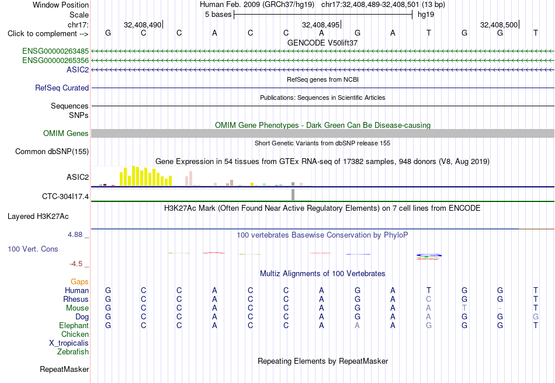Select the CTC-304I17.4 track label
Viewport: 555px width, 383px height.
65,196
